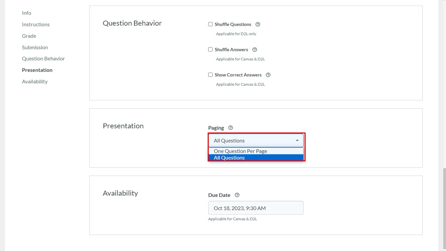Enable the Shuffle Answers checkbox
The width and height of the screenshot is (446, 251).
[210, 50]
